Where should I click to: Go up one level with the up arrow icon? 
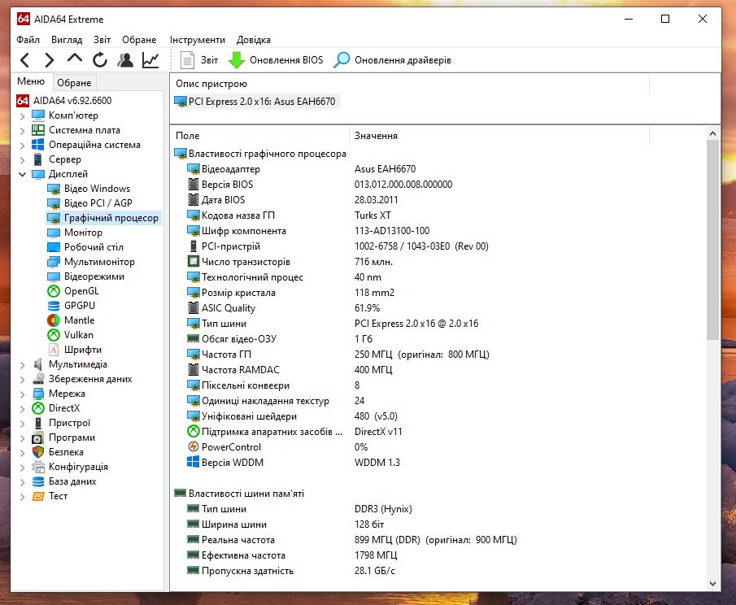(75, 59)
